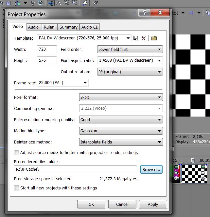Viewport: 210px width, 217px height.
Task: Open Full-resolution rendering quality dropdown
Action: 121,119
